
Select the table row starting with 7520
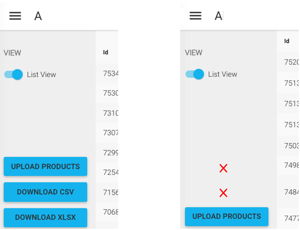(x=291, y=62)
